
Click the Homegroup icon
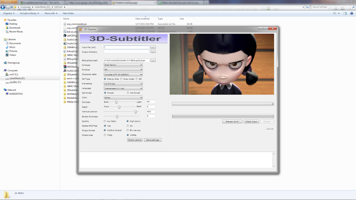5,63
